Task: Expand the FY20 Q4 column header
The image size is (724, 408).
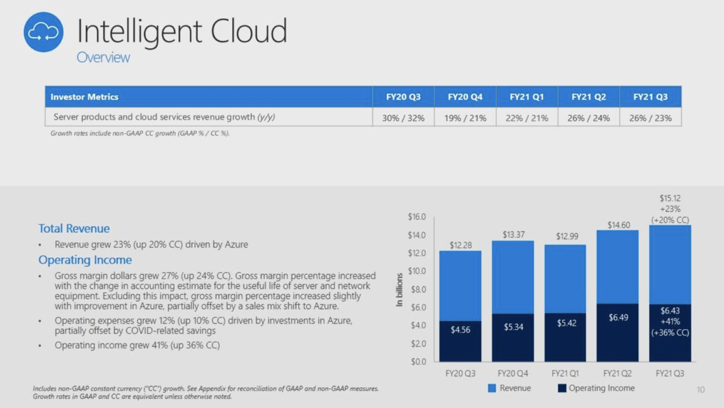Action: [x=465, y=97]
